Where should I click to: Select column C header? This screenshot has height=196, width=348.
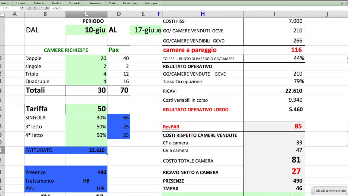click(x=86, y=14)
